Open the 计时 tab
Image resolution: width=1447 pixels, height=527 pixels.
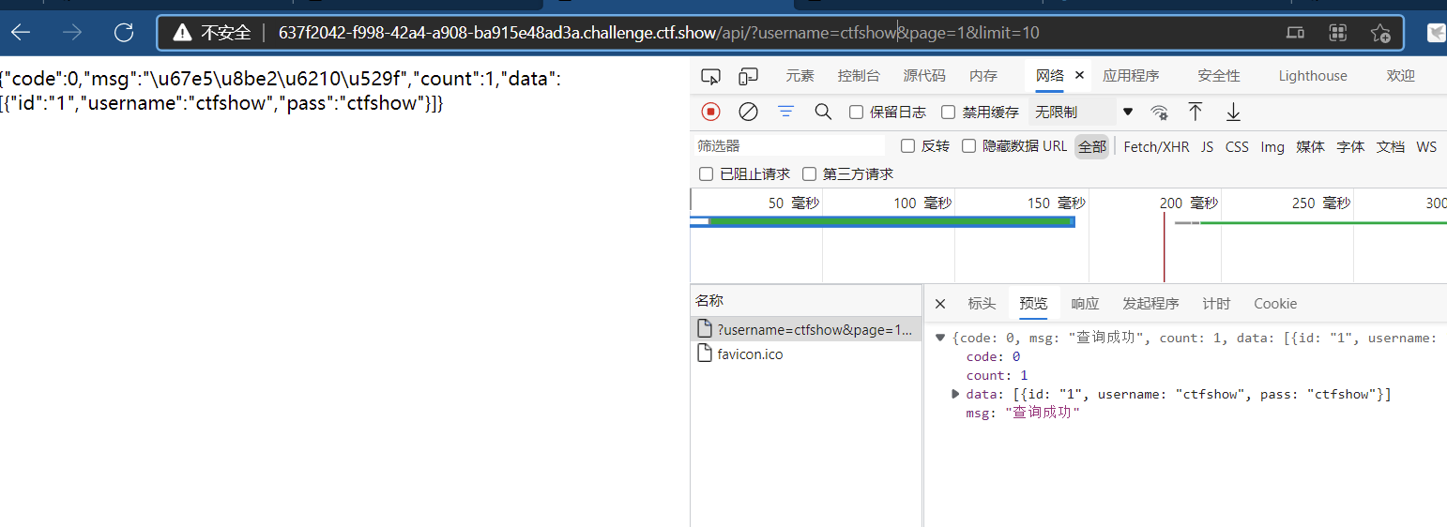coord(1216,304)
